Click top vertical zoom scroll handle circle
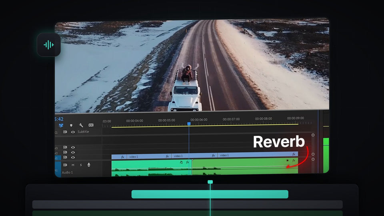The image size is (384, 216). click(313, 135)
